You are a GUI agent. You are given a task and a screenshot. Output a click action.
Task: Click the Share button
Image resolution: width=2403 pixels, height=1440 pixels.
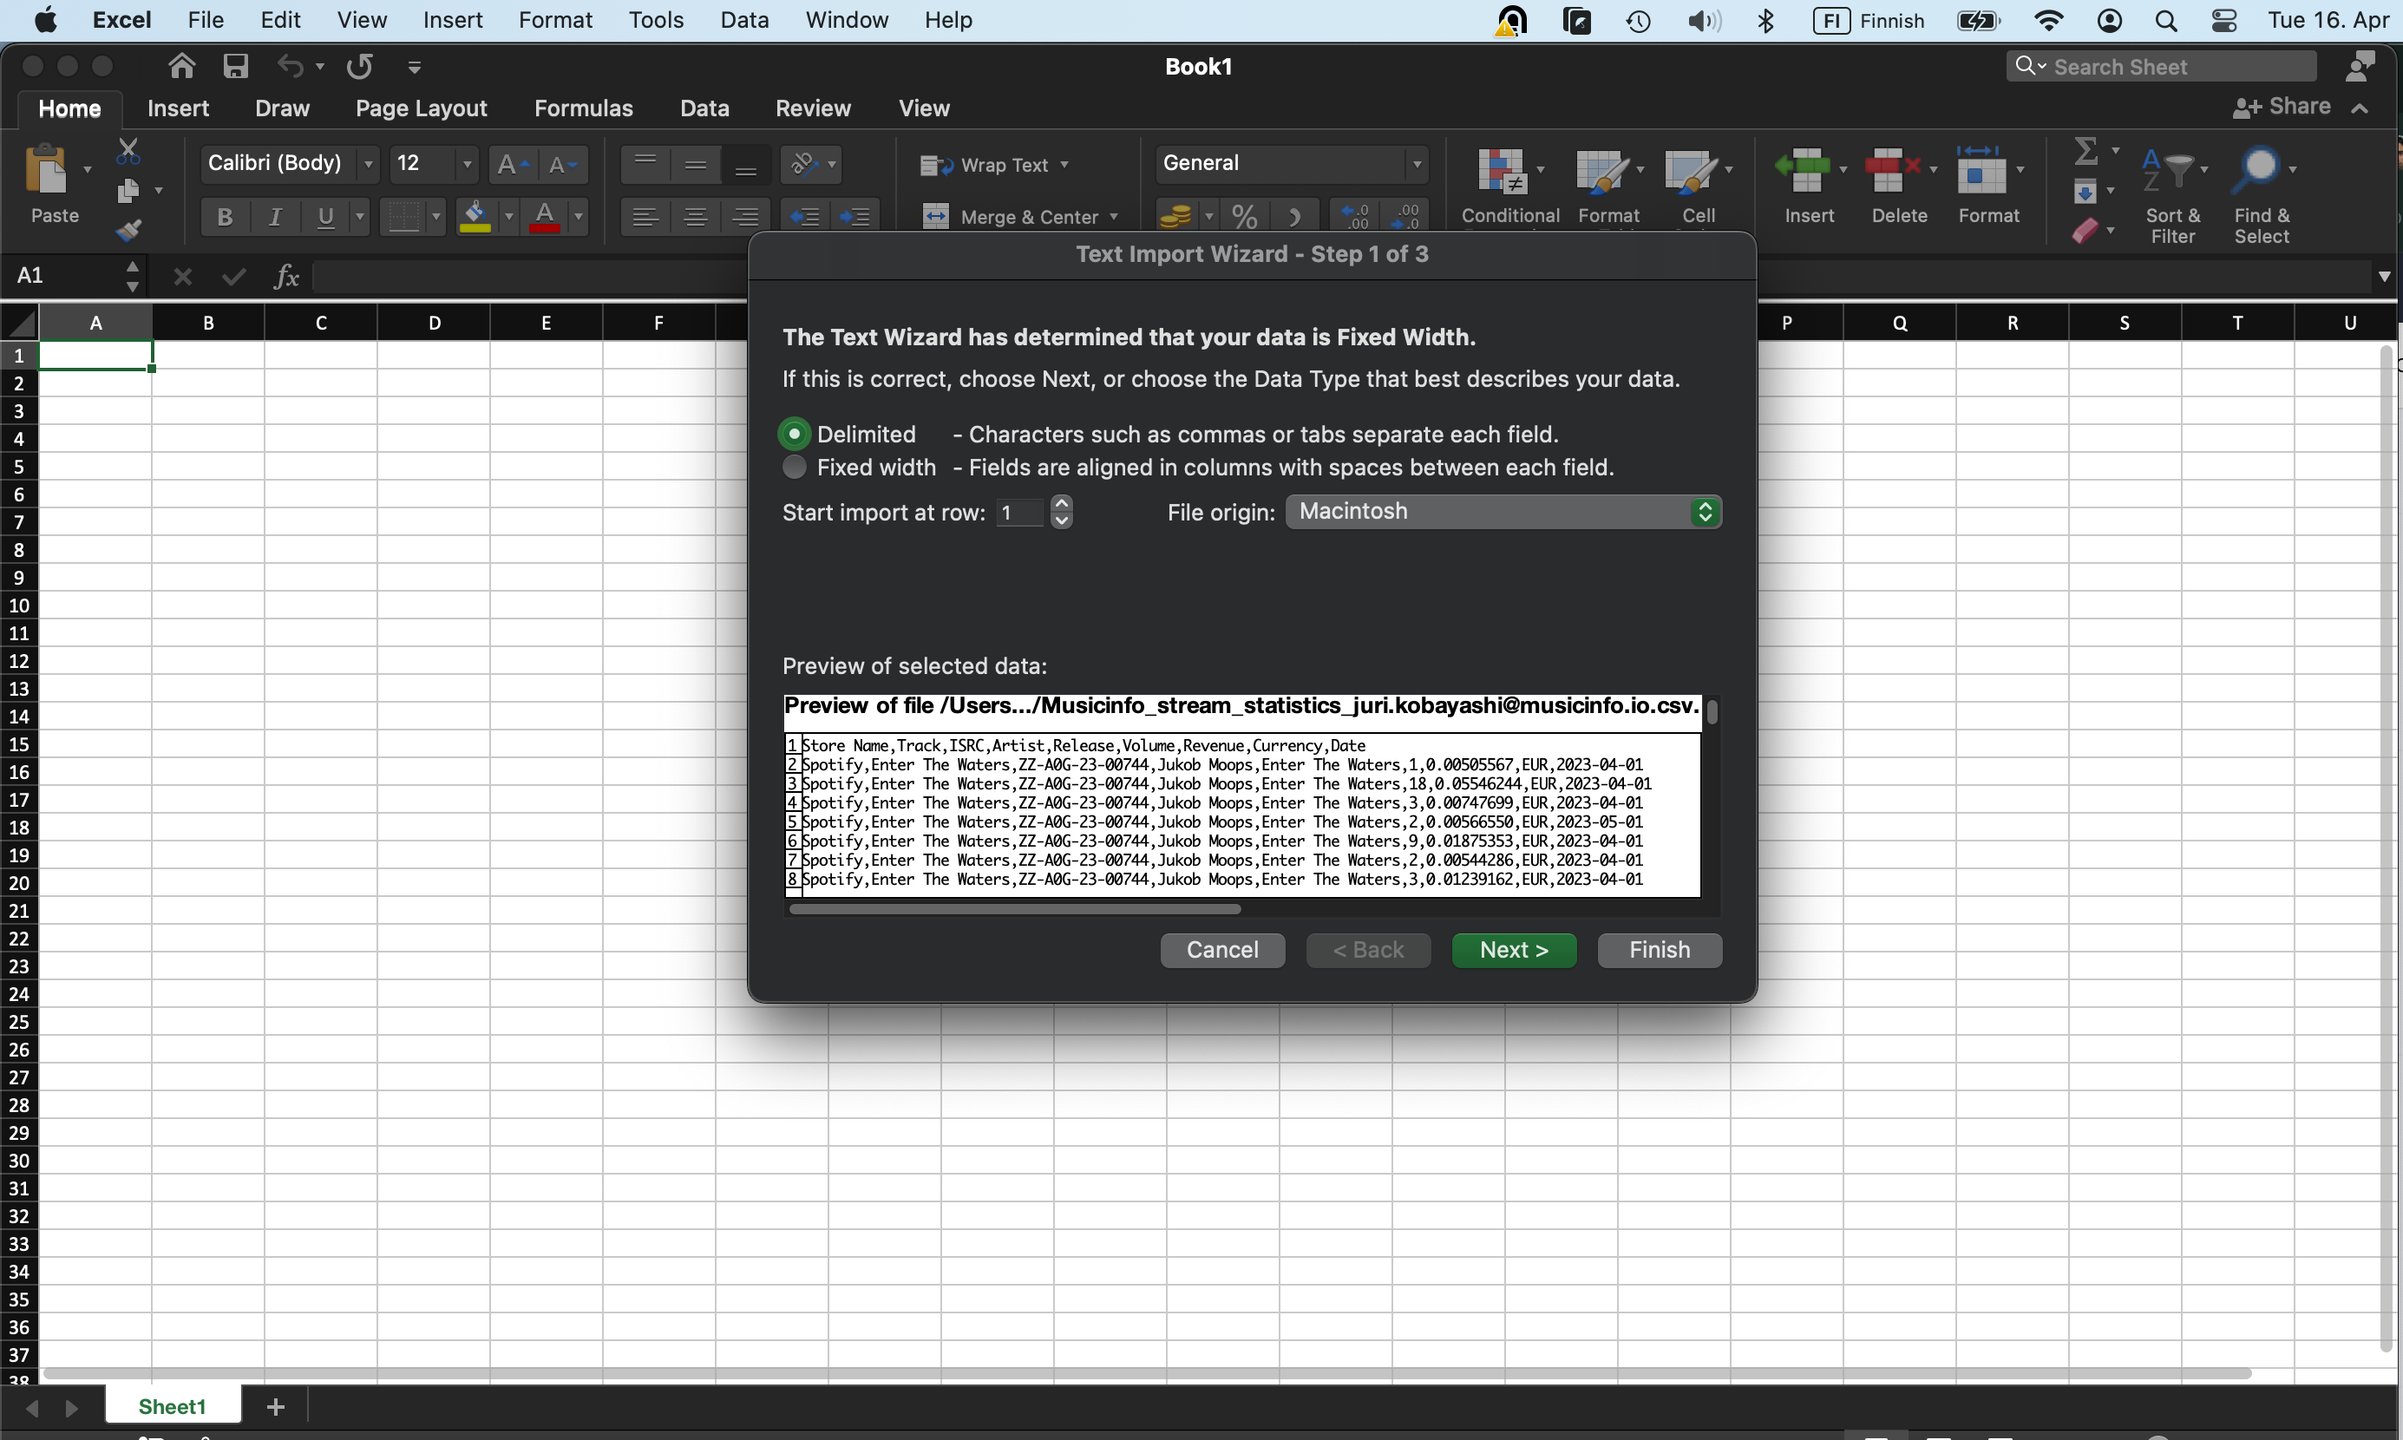(2282, 107)
